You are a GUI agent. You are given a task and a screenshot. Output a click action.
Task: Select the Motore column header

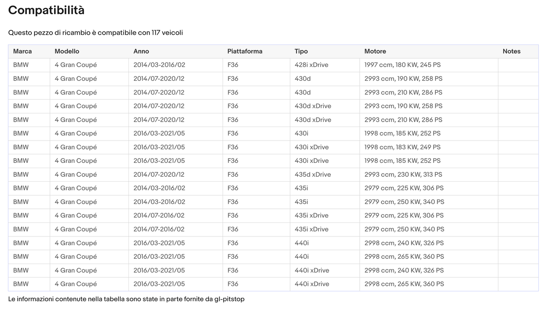tap(375, 51)
